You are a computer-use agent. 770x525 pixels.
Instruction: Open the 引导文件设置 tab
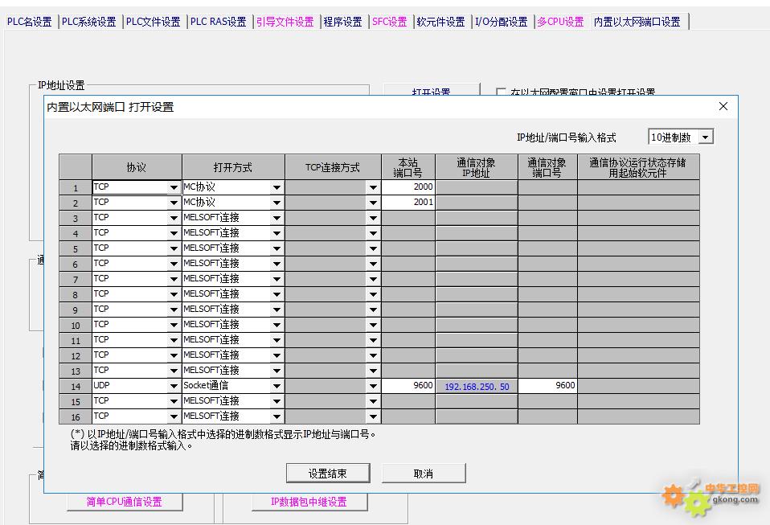click(x=285, y=22)
